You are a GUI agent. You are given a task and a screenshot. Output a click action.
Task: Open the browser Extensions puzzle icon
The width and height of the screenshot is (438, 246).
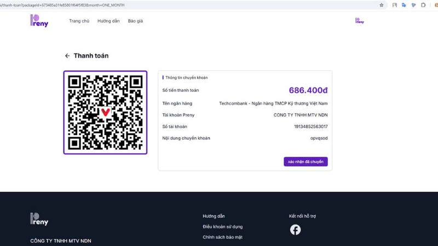point(423,5)
